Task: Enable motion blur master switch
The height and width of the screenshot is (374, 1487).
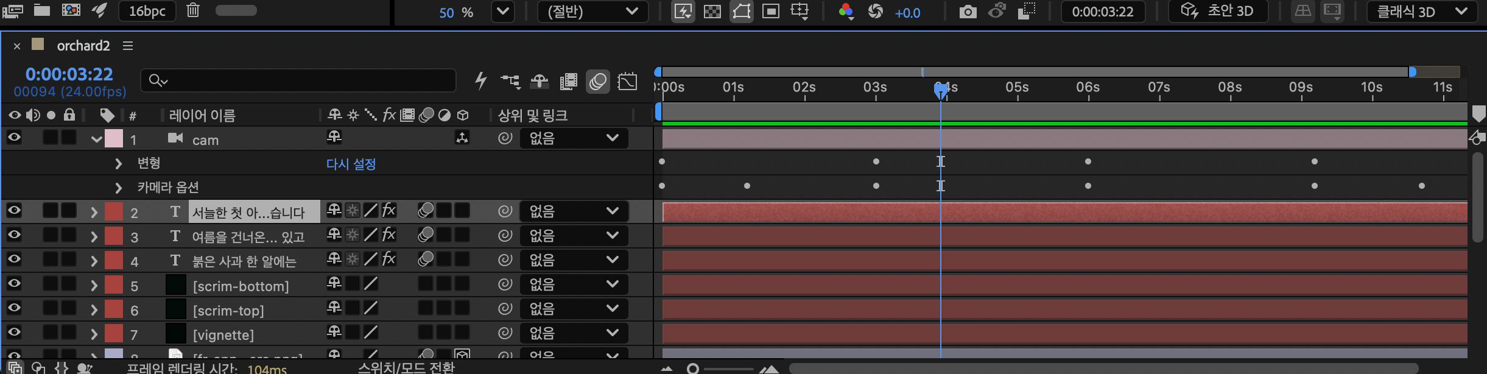Action: tap(598, 82)
